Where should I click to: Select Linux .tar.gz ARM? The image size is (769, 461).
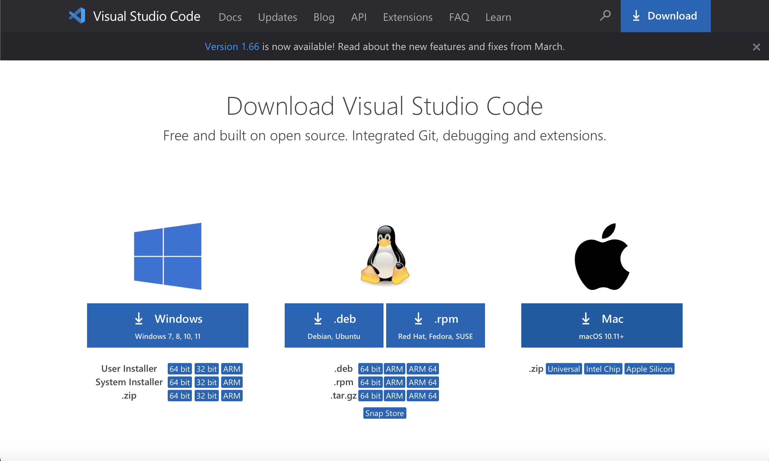395,396
